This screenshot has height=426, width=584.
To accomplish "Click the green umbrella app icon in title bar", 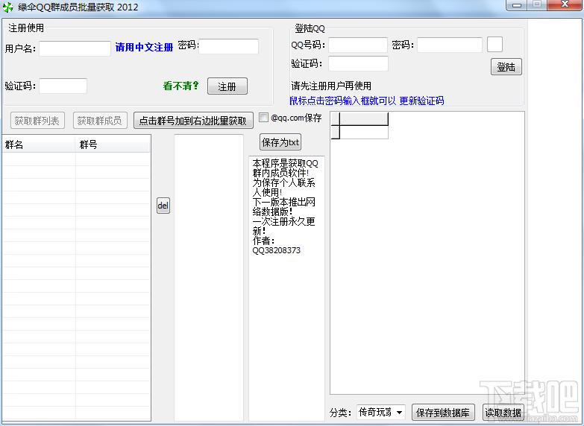I will pyautogui.click(x=8, y=7).
